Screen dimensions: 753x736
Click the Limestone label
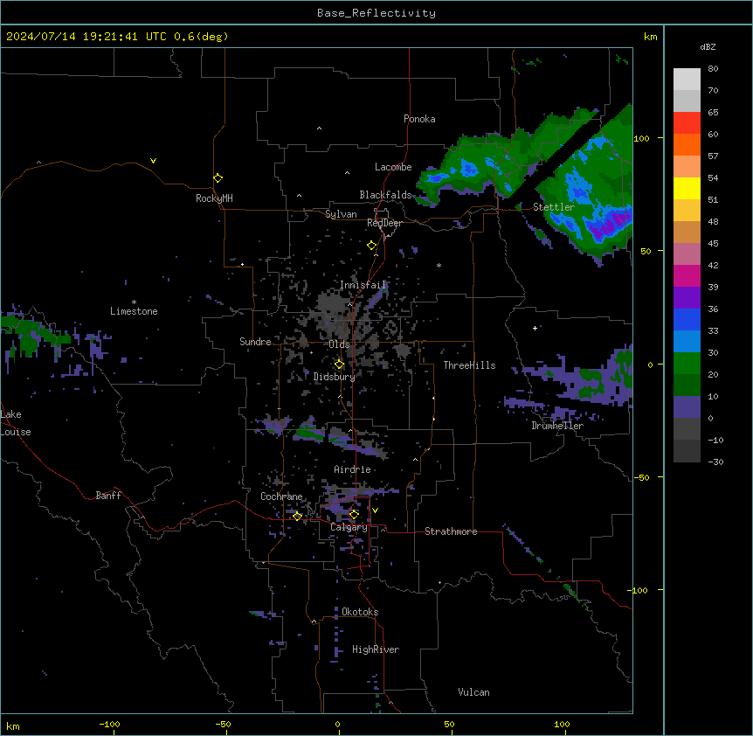[x=134, y=311]
